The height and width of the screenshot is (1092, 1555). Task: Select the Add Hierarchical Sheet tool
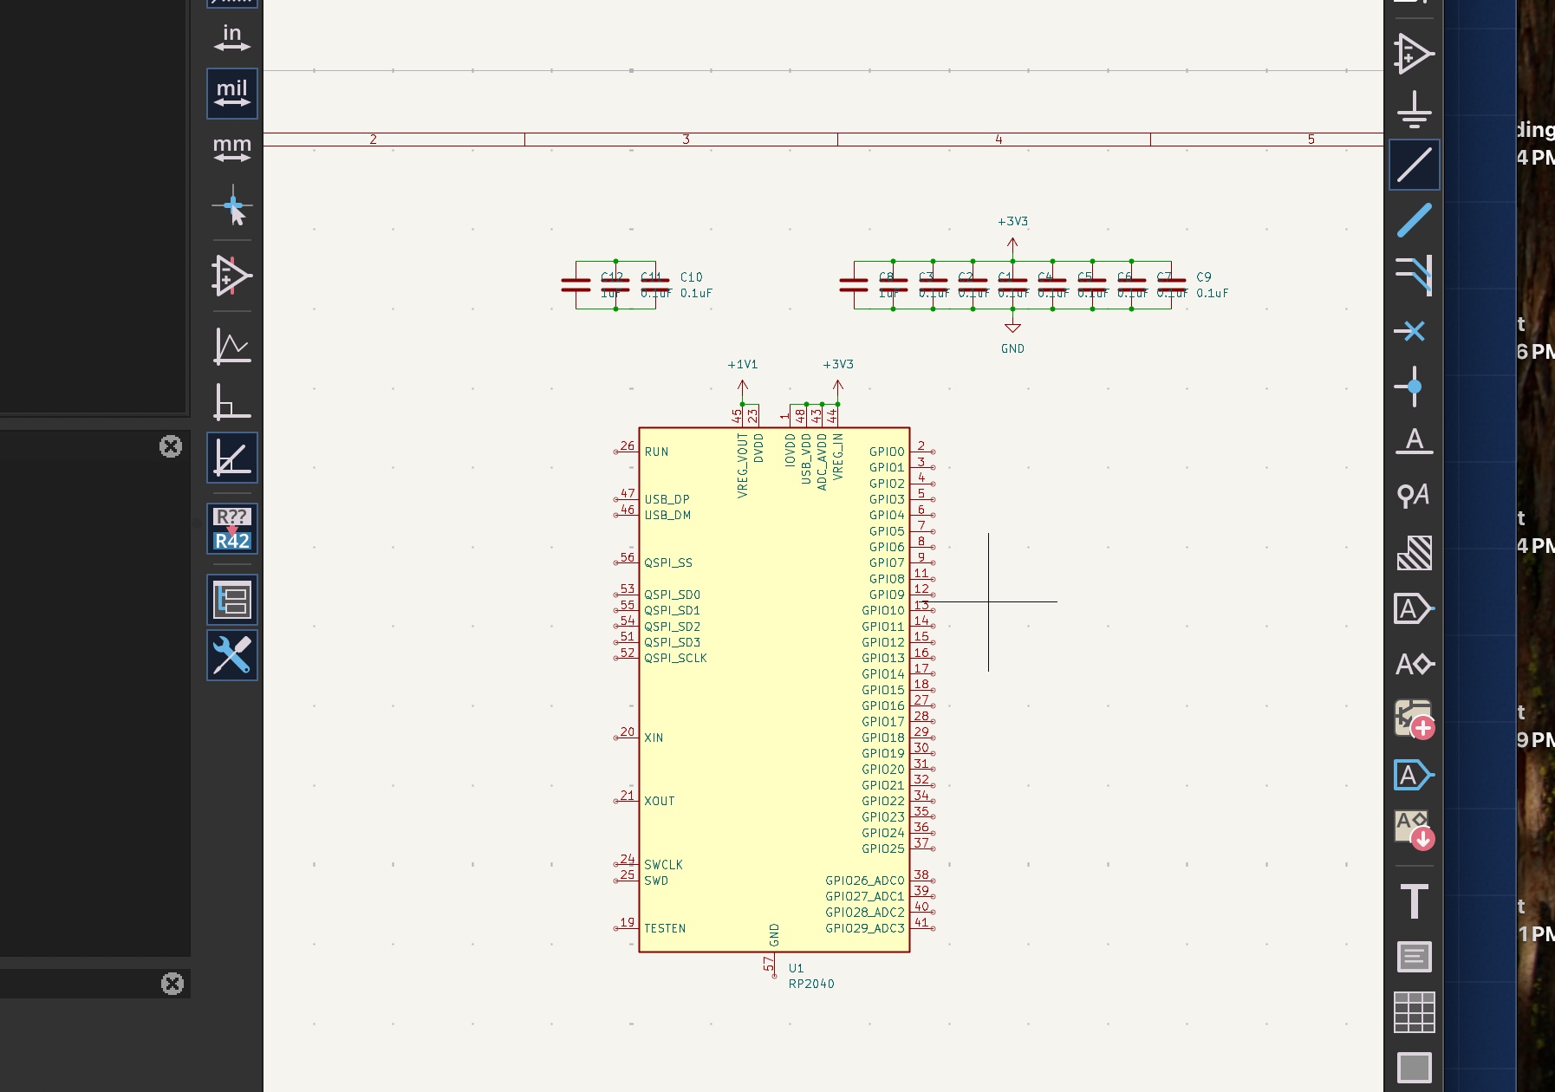click(x=1414, y=719)
